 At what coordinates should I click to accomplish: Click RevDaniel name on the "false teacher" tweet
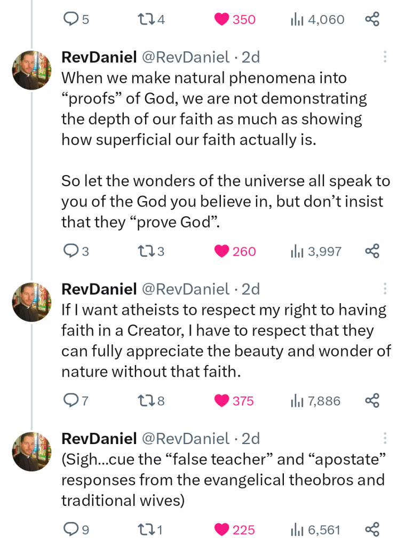click(x=99, y=439)
